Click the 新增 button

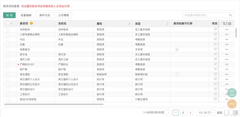click(x=9, y=15)
